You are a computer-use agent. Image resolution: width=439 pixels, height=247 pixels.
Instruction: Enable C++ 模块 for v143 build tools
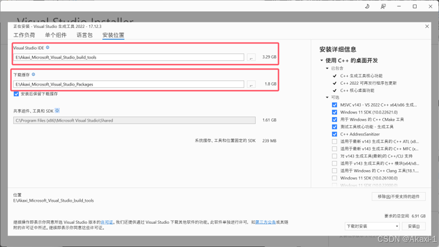(x=334, y=163)
